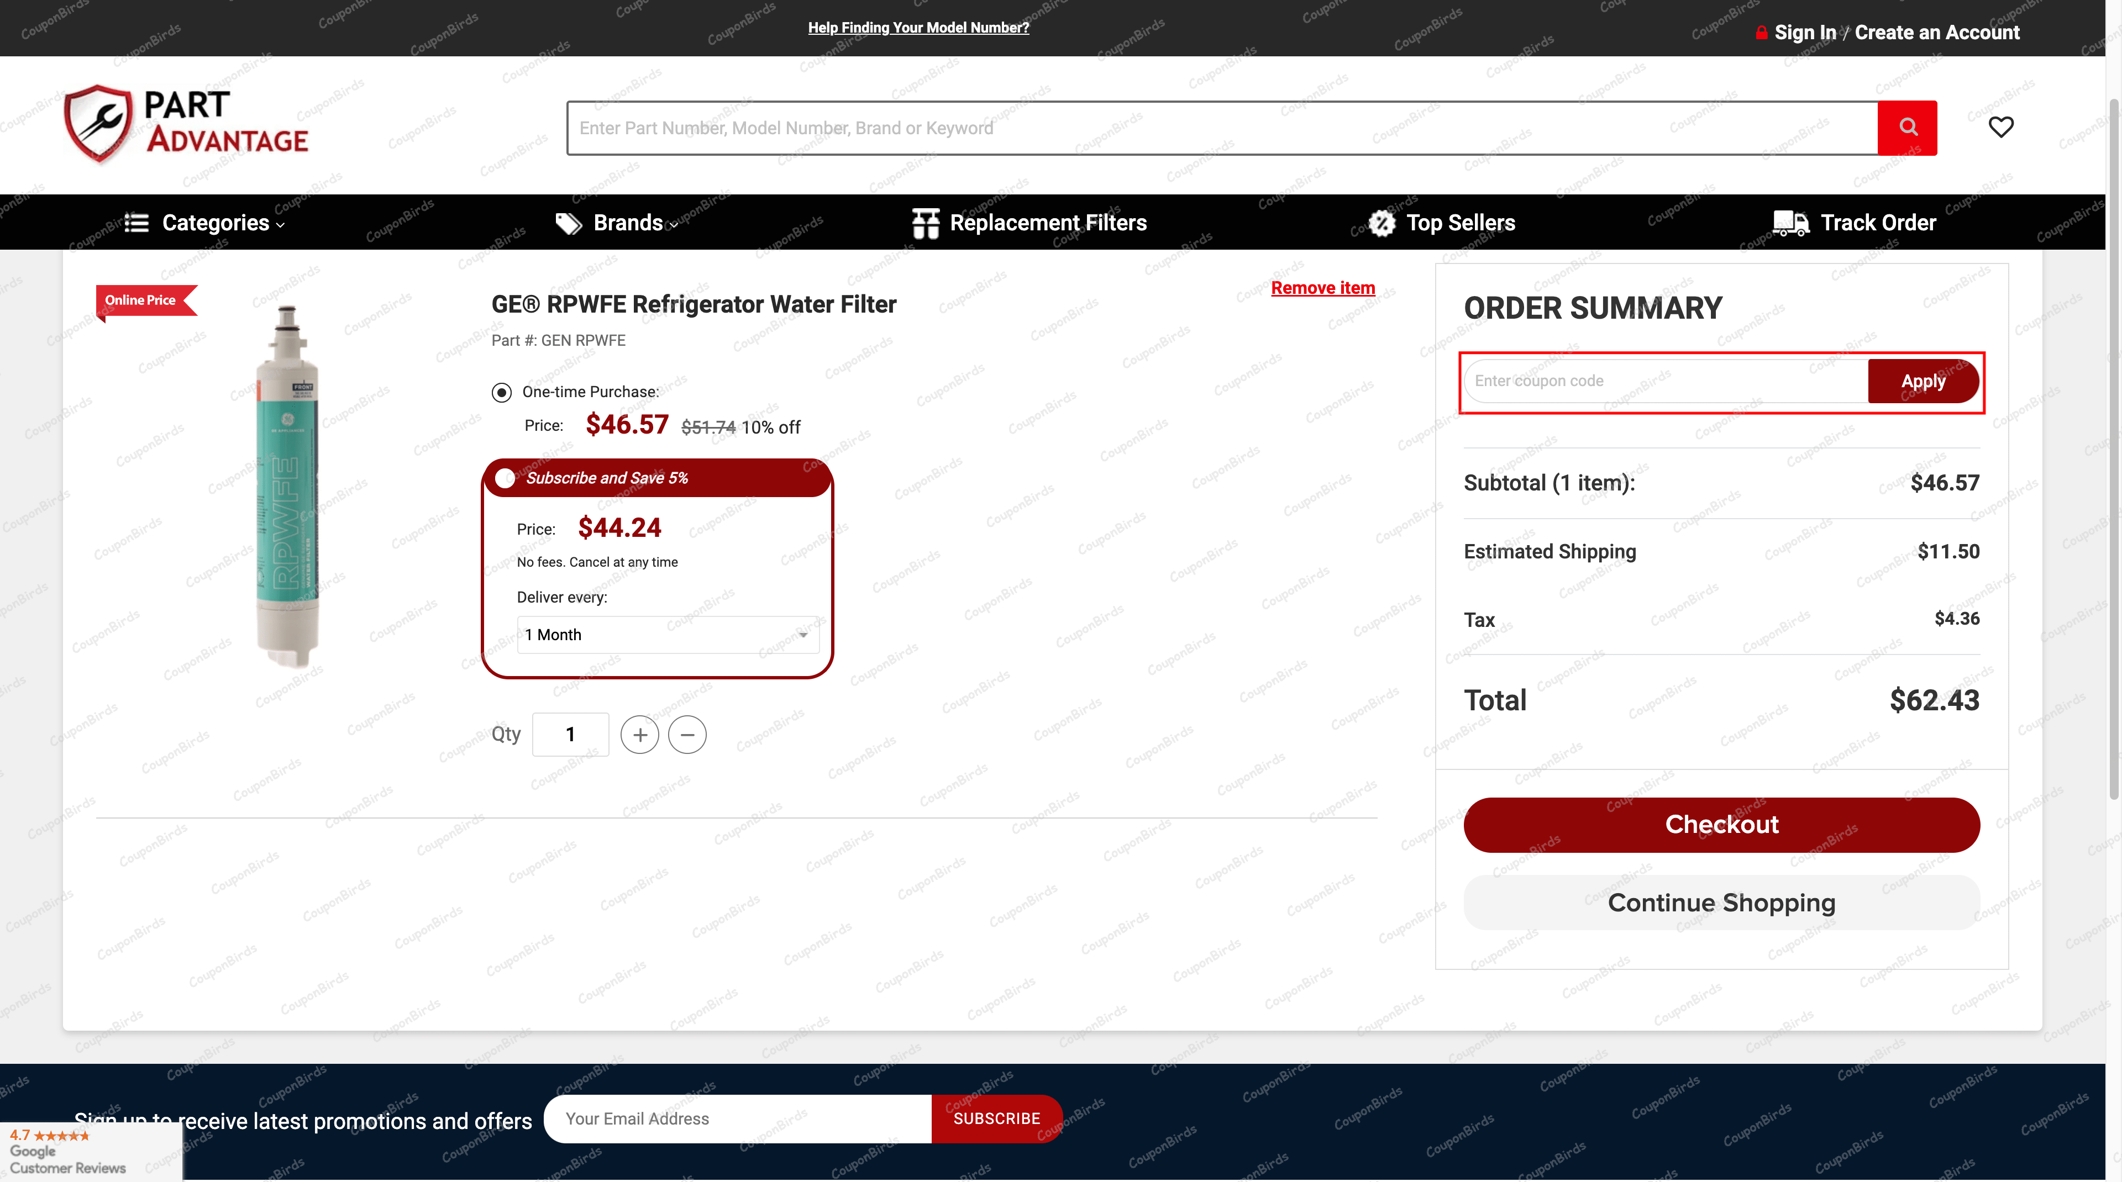The height and width of the screenshot is (1182, 2122).
Task: Click the Top Sellers badge icon
Action: (1382, 223)
